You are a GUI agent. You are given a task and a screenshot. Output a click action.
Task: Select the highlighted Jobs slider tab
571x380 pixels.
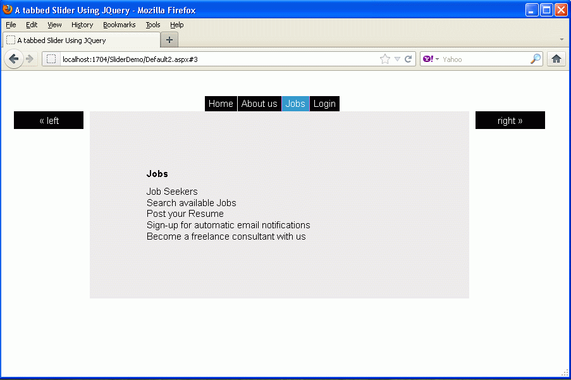point(295,104)
